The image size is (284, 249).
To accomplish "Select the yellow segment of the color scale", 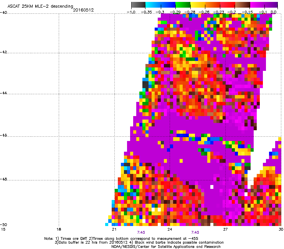I will [x=198, y=5].
